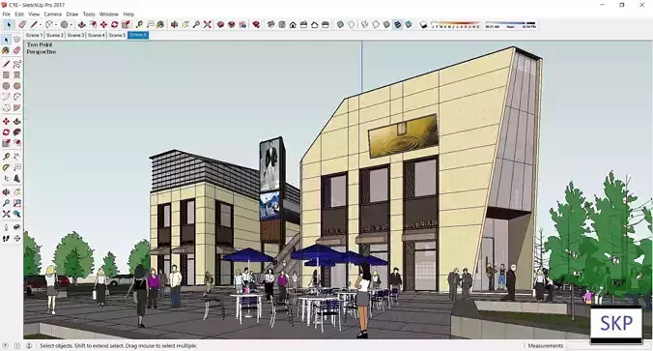This screenshot has width=653, height=351.
Task: Select the Polygon tool in left toolbar
Action: [16, 86]
